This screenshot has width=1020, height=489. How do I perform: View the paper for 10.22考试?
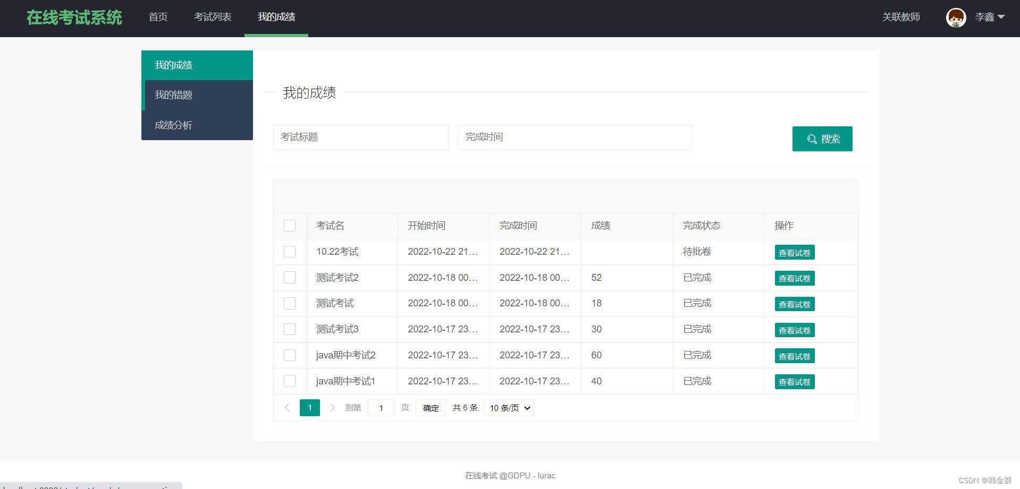(795, 253)
